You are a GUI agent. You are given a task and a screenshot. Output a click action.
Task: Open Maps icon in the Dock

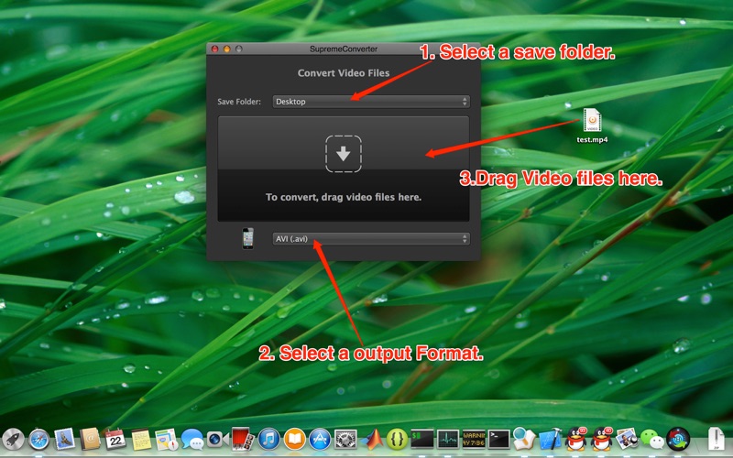click(x=167, y=440)
